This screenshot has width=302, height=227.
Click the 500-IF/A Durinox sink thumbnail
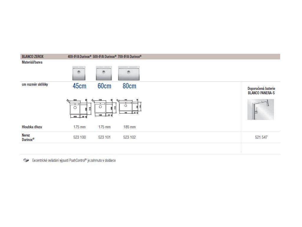click(104, 73)
